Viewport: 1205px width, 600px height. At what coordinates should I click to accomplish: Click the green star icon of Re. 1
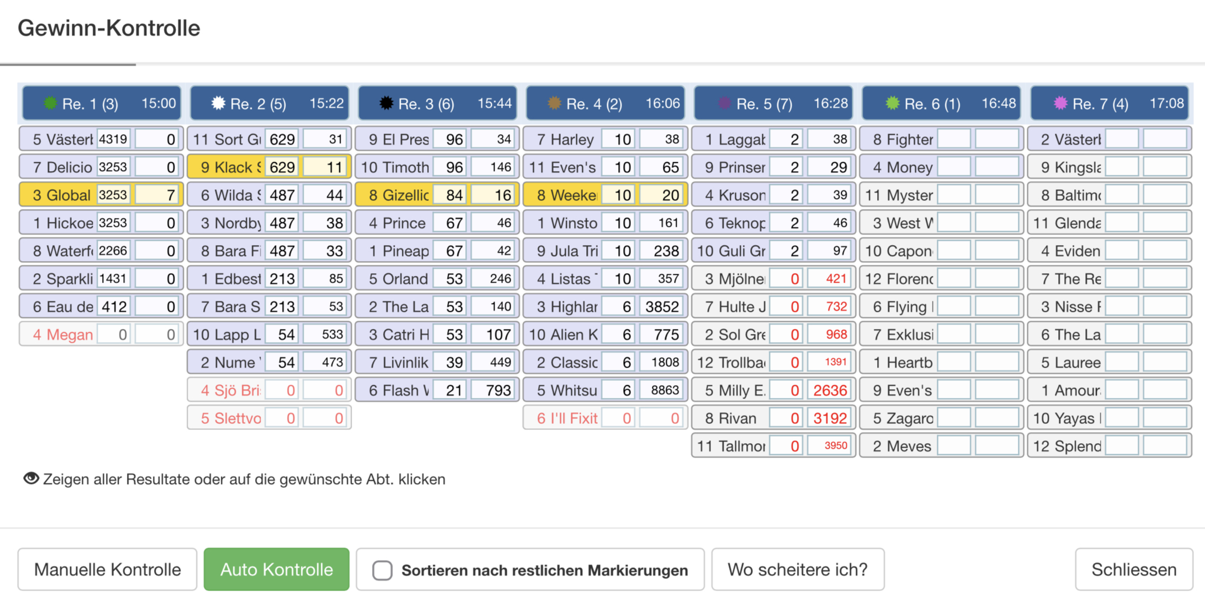(x=50, y=103)
